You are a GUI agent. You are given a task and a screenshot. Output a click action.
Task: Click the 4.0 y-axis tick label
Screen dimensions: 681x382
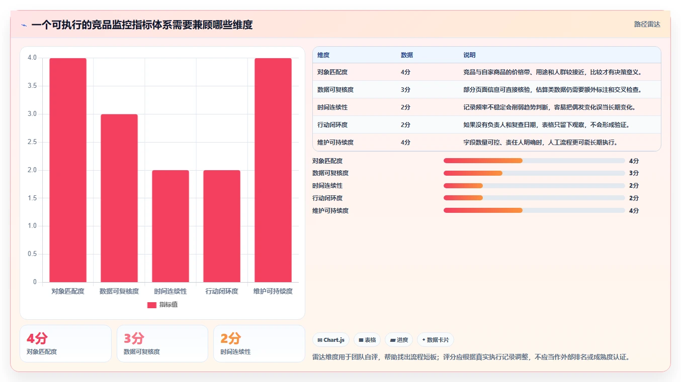(32, 58)
